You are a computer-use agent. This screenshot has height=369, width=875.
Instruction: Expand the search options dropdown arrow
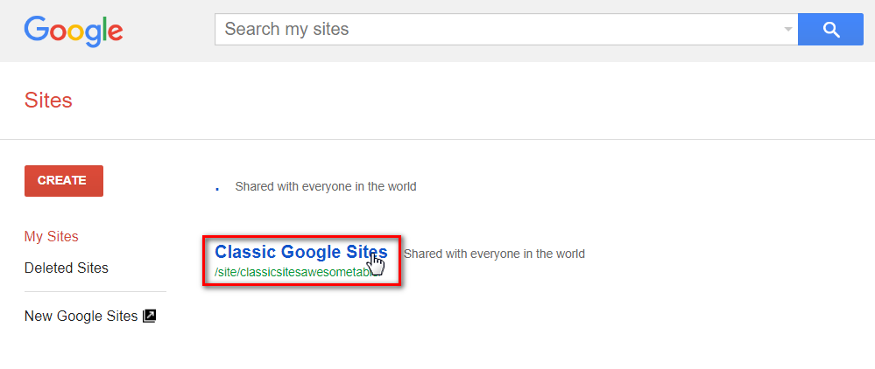click(788, 30)
